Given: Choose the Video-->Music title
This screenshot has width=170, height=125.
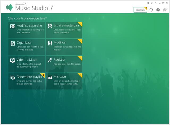Looking at the screenshot, I should click(x=27, y=60).
